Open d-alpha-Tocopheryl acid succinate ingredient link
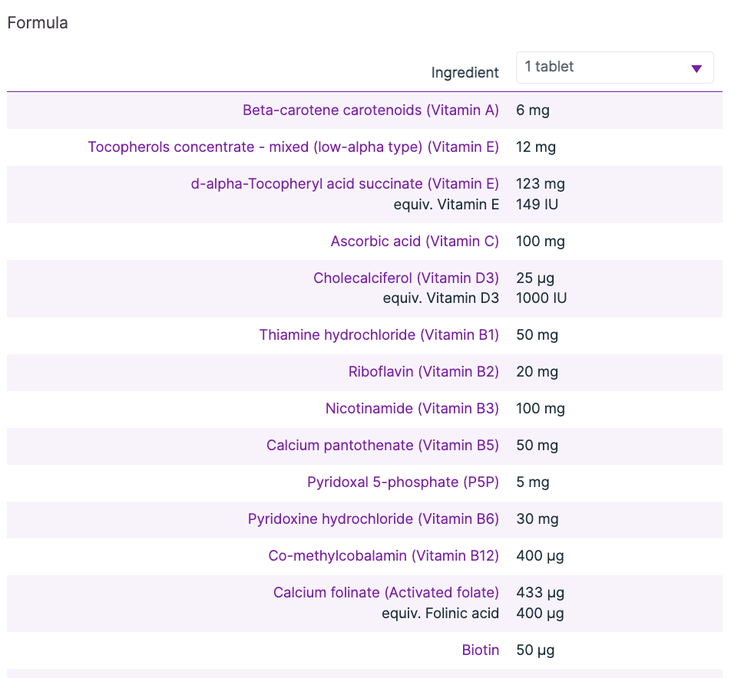This screenshot has width=731, height=678. click(x=345, y=184)
